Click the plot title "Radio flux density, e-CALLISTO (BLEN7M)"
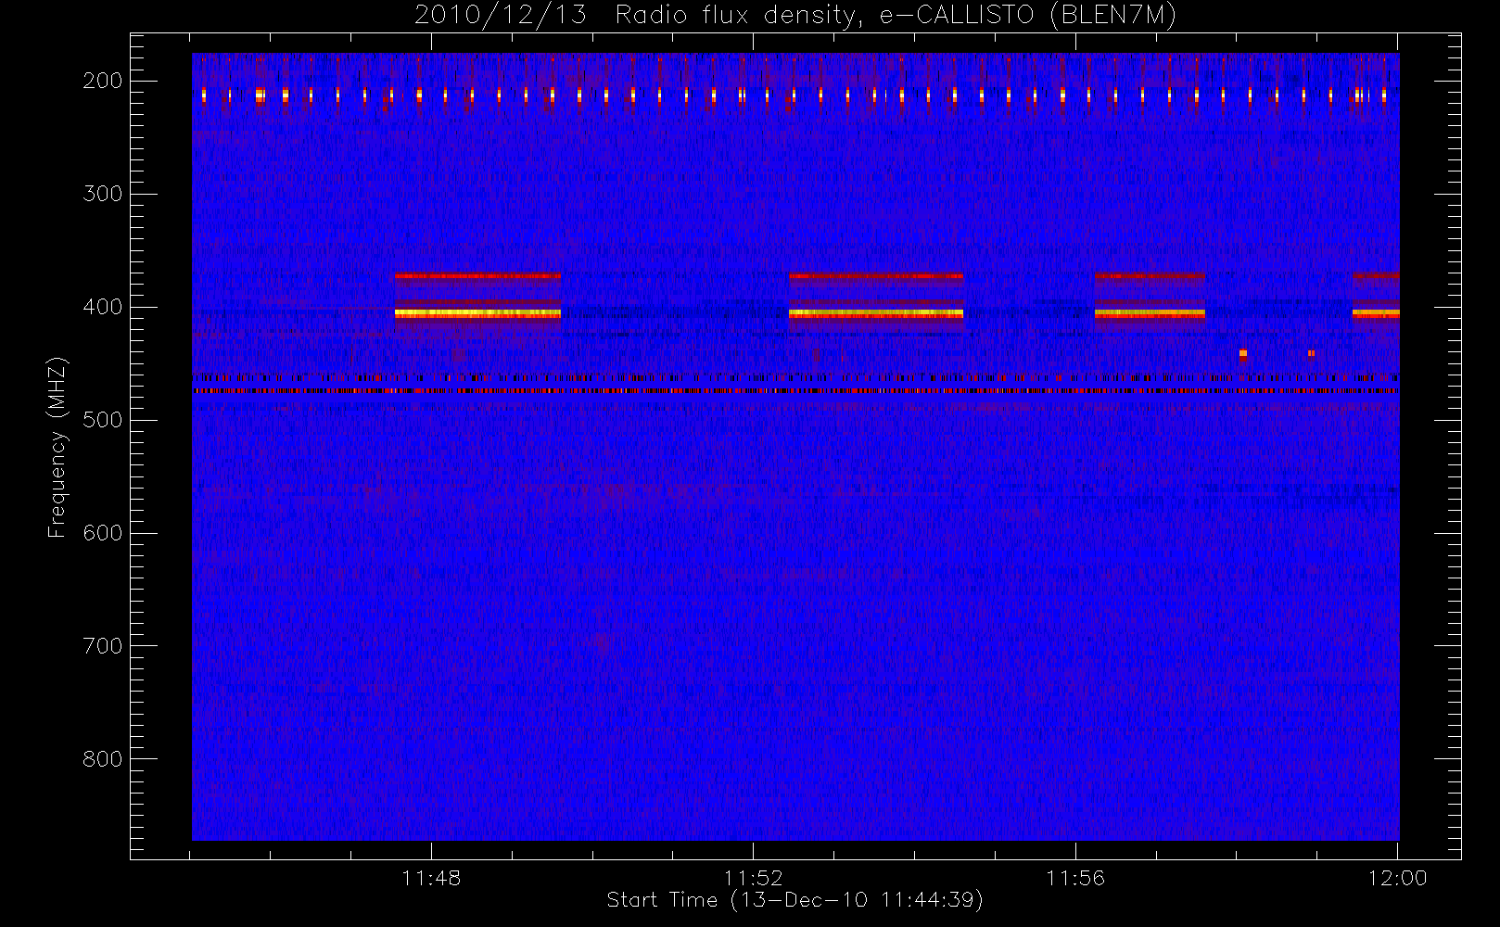 (896, 16)
